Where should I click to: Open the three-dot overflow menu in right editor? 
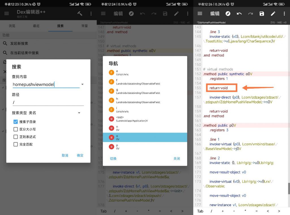click(284, 14)
